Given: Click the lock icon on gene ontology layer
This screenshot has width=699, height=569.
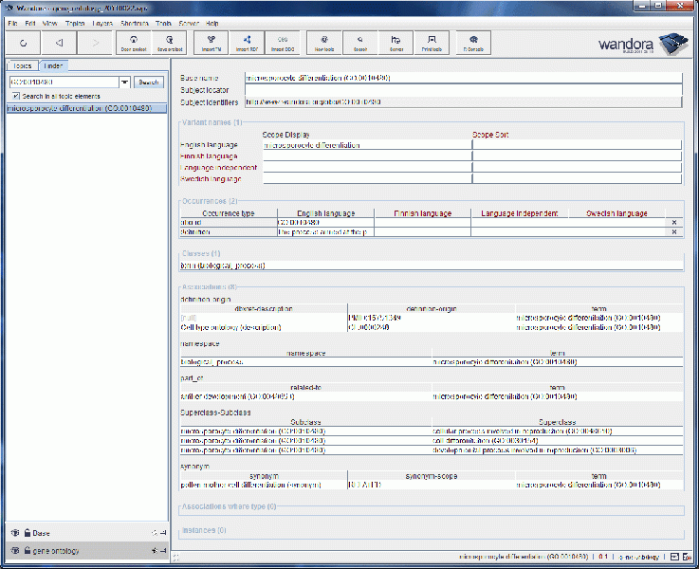Looking at the screenshot, I should 27,550.
